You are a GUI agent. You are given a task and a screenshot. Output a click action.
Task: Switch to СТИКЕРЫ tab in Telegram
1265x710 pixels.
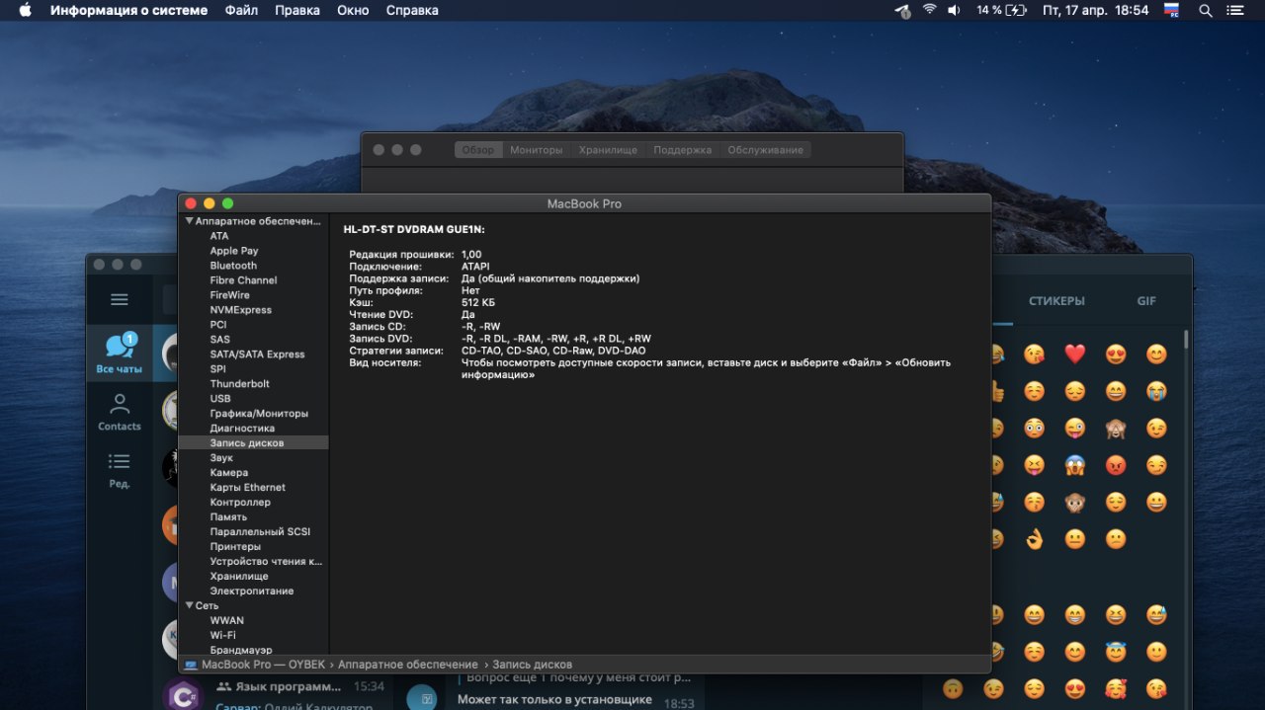1056,301
